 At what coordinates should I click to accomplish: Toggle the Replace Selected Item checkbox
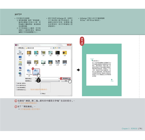(x=17, y=85)
